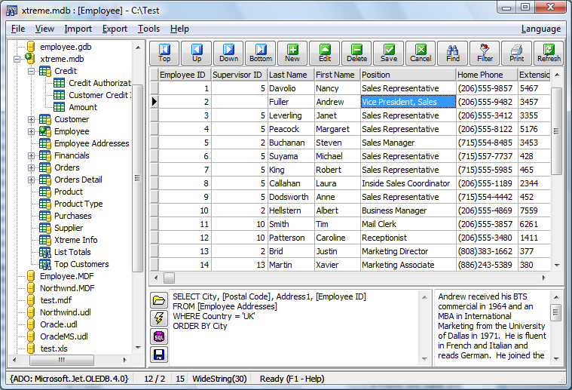Click the Language menu button
Viewport: 572px width, 390px height.
coord(540,29)
